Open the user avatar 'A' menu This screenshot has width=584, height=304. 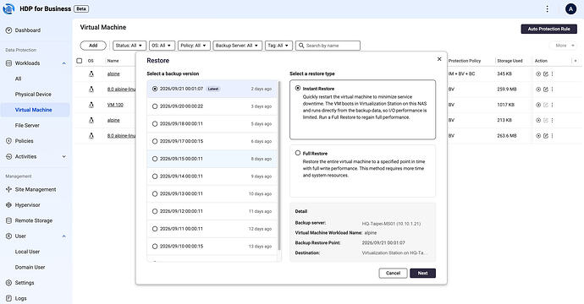[570, 9]
